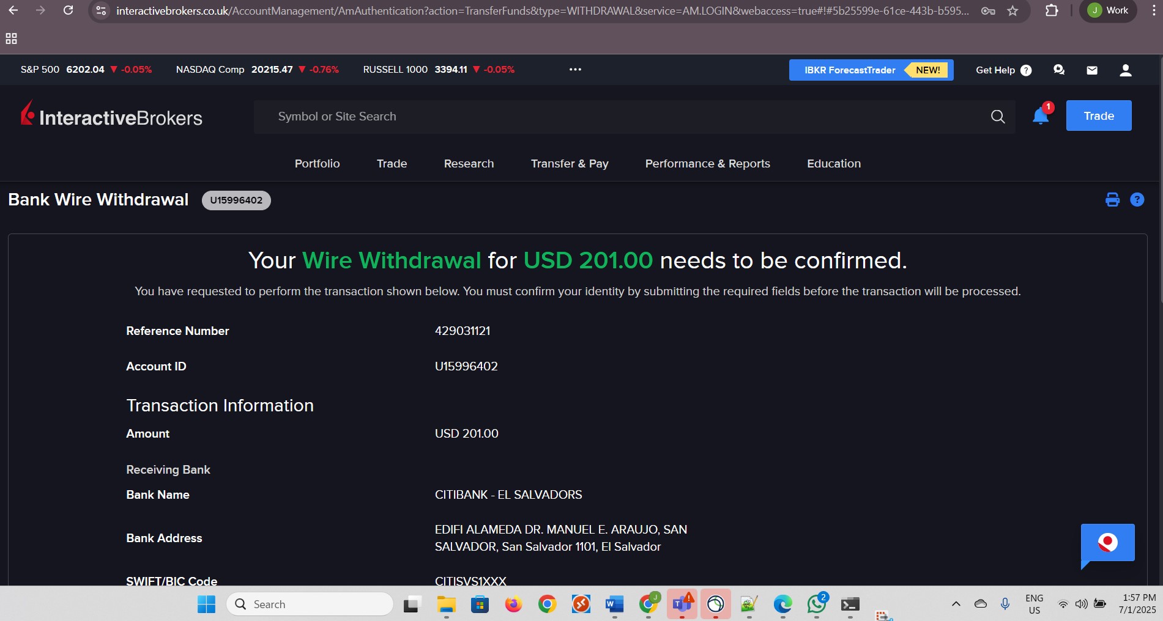
Task: Click the browser address bar URL
Action: pyautogui.click(x=543, y=10)
